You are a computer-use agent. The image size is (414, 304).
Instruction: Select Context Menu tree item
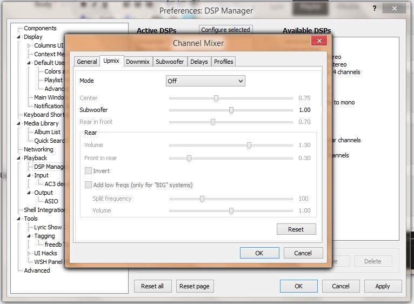[49, 54]
